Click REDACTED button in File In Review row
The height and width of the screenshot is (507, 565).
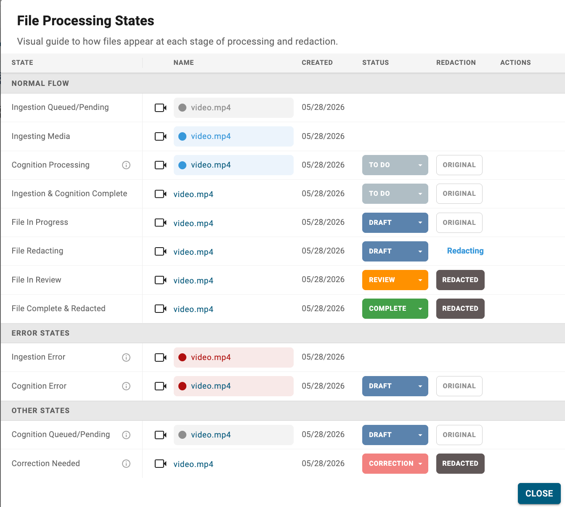pyautogui.click(x=460, y=280)
